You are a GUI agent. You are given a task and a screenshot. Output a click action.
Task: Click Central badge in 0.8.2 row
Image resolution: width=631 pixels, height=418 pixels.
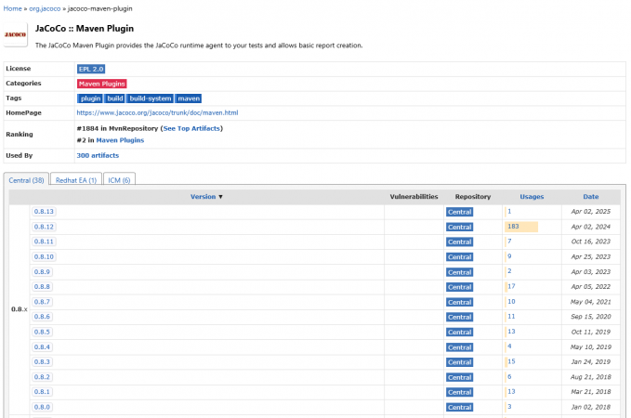[460, 378]
